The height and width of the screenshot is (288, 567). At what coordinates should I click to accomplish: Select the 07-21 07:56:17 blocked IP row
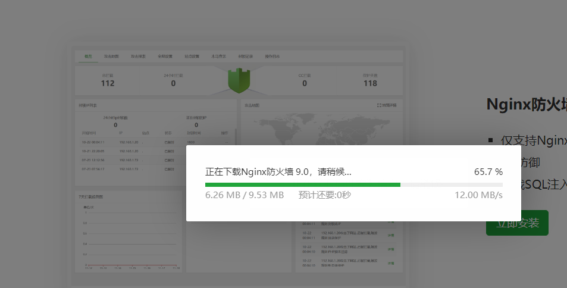(x=133, y=169)
